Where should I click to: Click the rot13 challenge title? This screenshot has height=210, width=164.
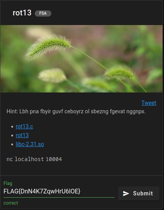[x=22, y=13]
